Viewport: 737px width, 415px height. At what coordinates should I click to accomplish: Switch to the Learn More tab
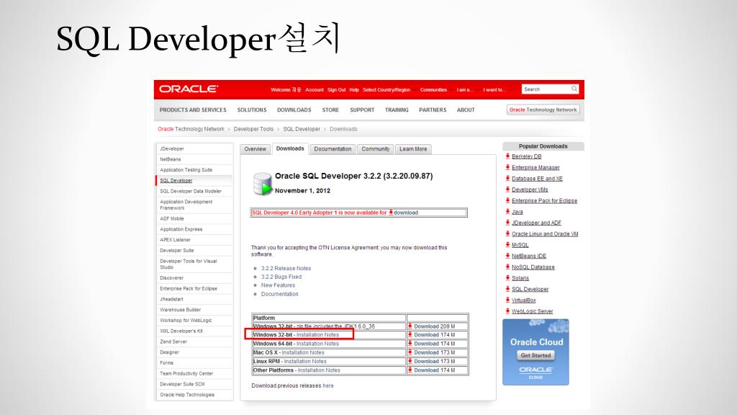click(x=413, y=149)
